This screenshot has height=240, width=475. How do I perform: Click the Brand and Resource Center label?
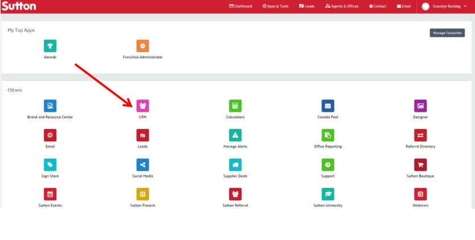(50, 117)
